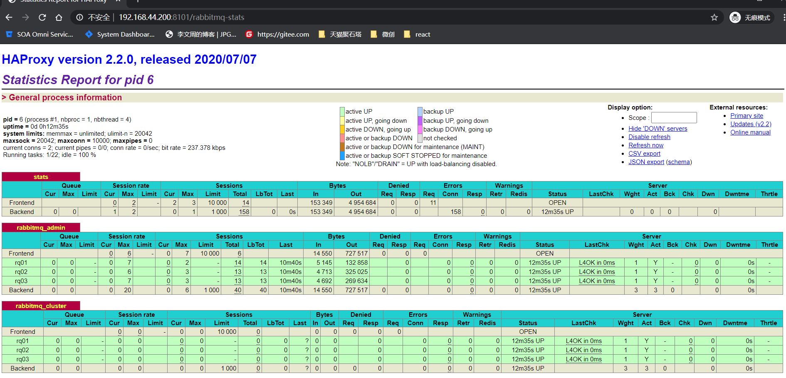Click the browser forward arrow
The image size is (786, 378).
pyautogui.click(x=26, y=17)
